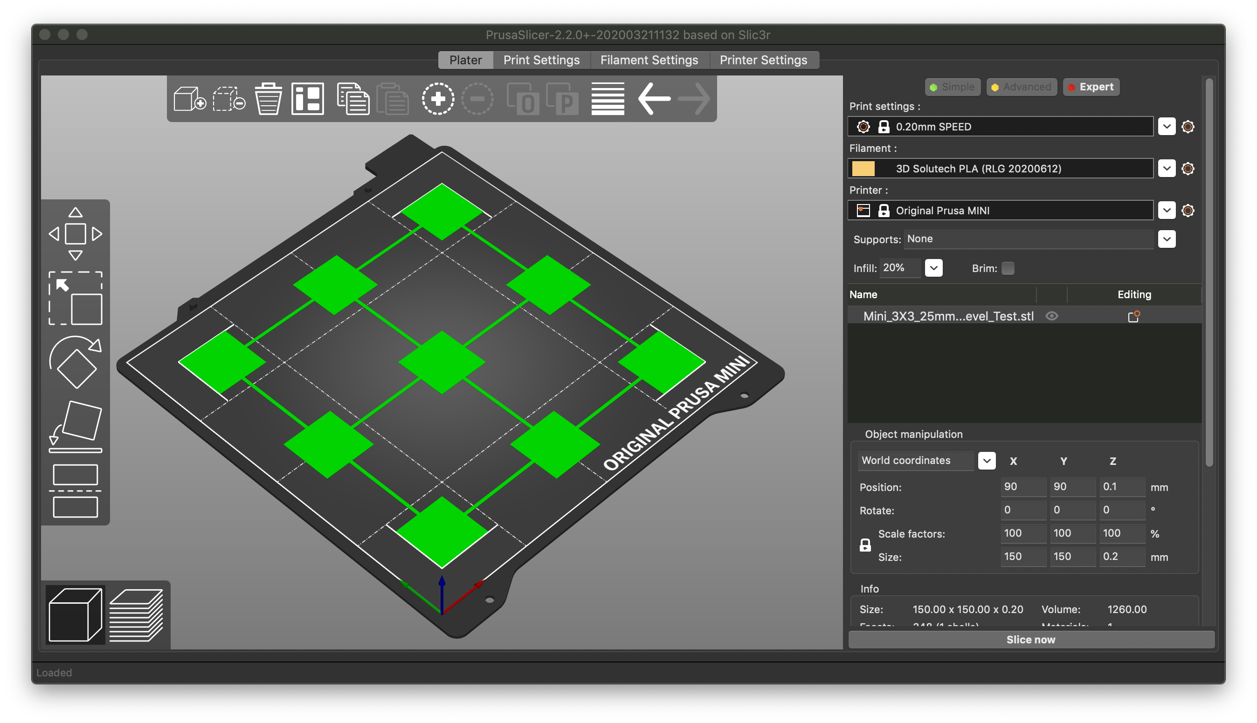Open the Print Settings tab

(542, 60)
